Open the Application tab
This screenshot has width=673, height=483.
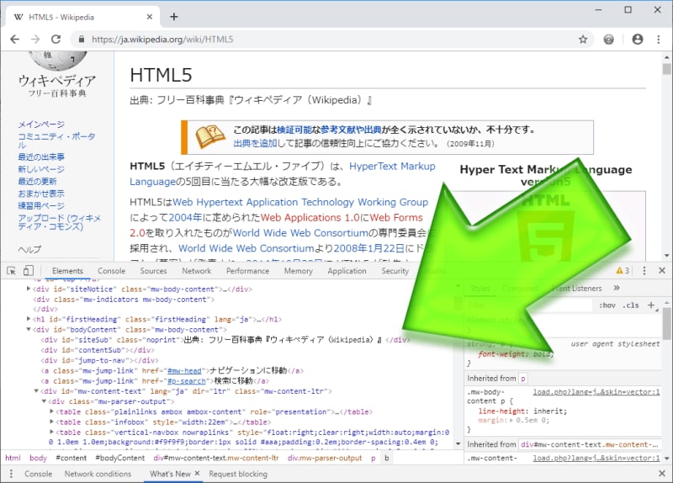pyautogui.click(x=347, y=271)
